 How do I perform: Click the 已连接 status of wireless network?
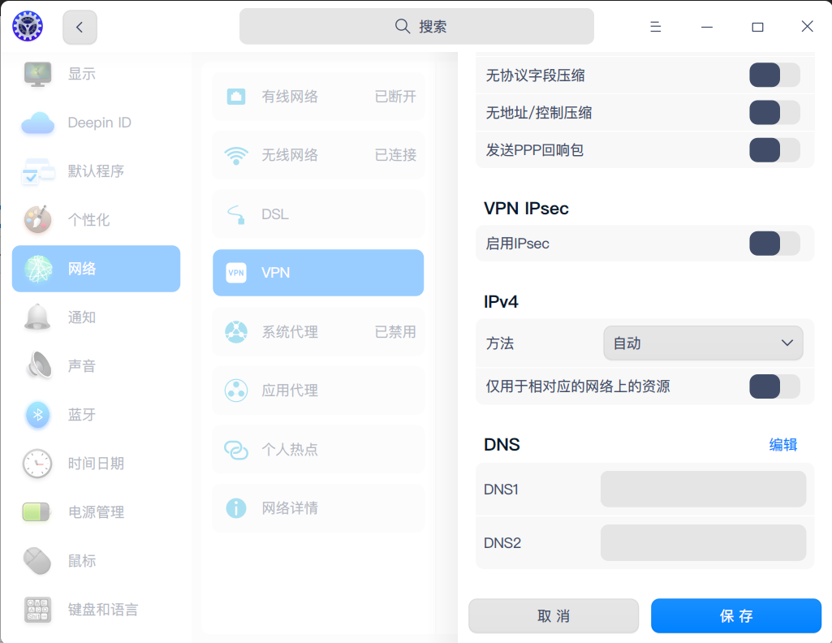click(x=395, y=155)
